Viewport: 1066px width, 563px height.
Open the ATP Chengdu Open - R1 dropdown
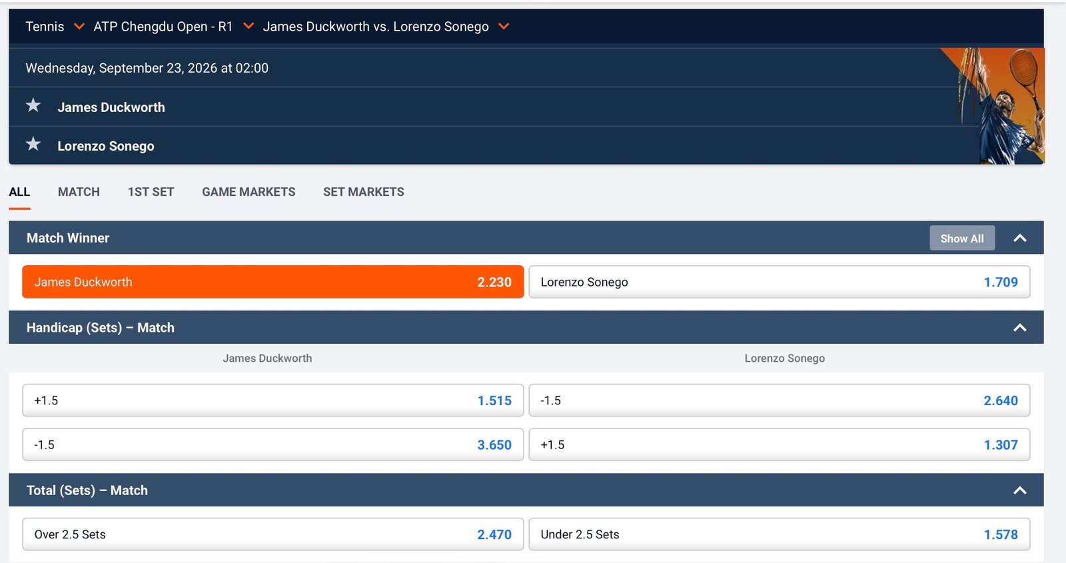(x=173, y=27)
